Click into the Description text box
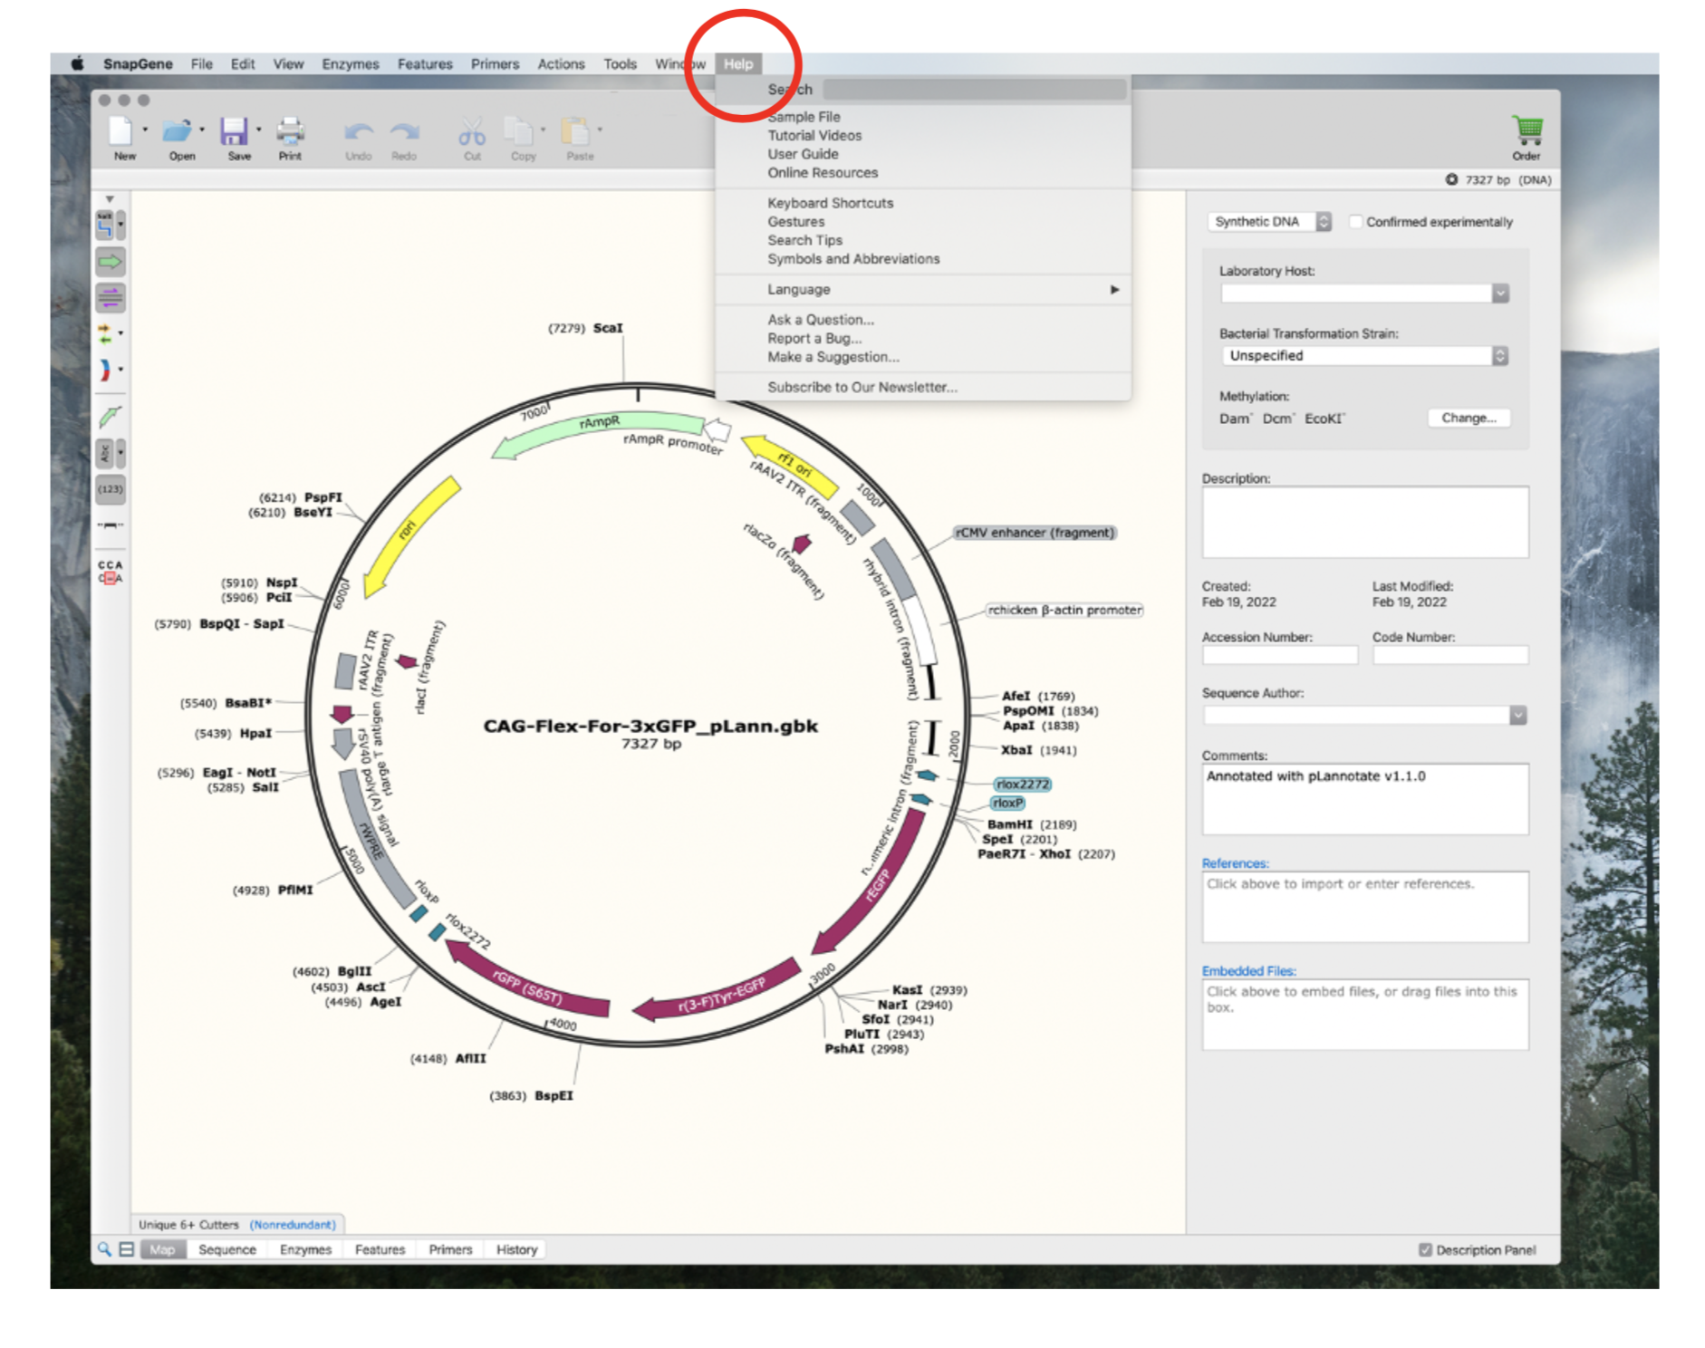This screenshot has width=1705, height=1348. tap(1364, 522)
